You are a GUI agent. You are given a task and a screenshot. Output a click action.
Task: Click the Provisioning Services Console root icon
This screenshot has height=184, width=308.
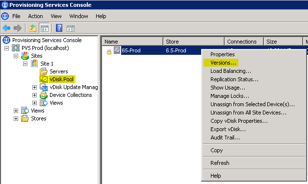pyautogui.click(x=6, y=40)
